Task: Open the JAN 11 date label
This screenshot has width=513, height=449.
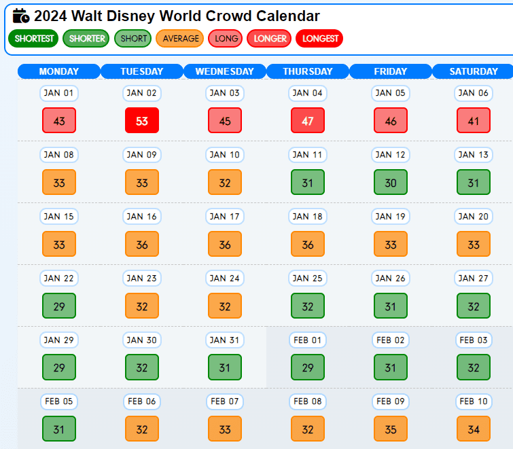Action: [308, 155]
